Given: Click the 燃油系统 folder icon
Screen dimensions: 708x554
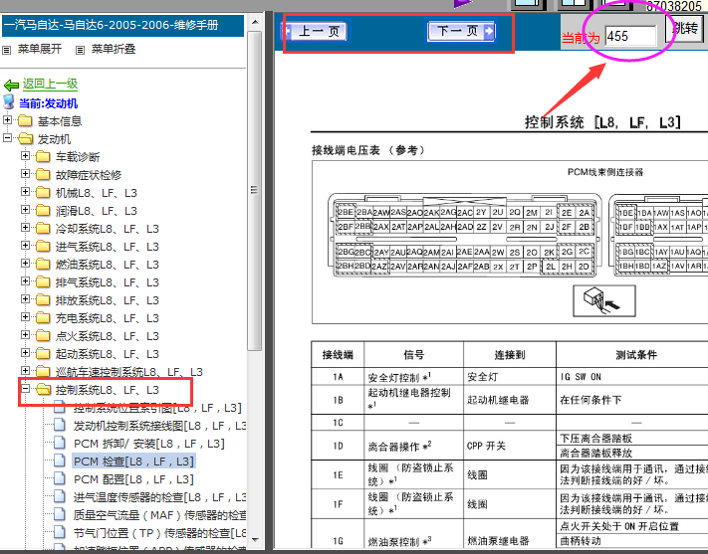Looking at the screenshot, I should click(x=43, y=264).
